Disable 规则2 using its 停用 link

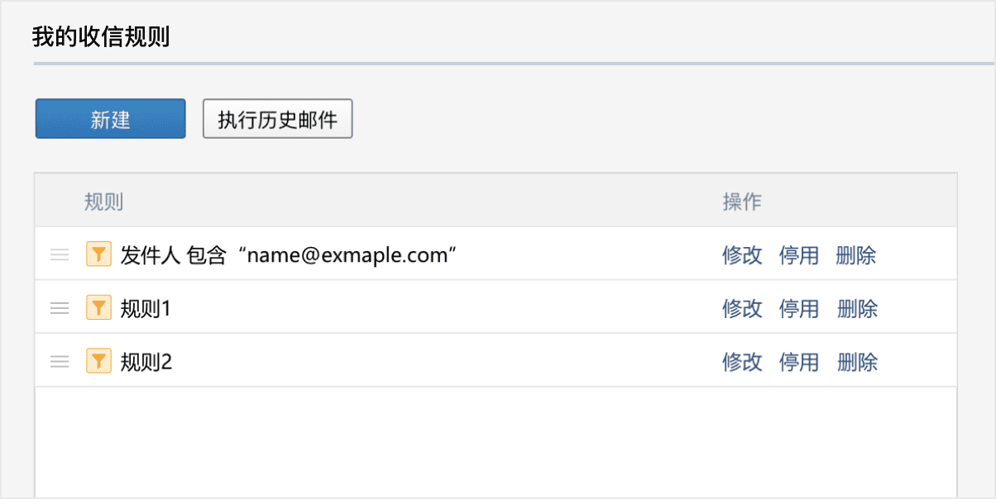point(798,361)
